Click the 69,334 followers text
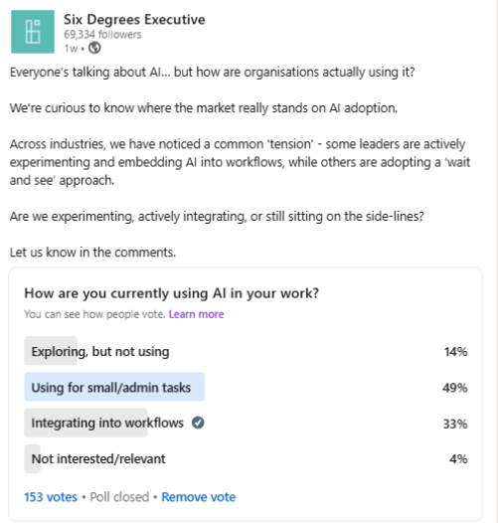 pyautogui.click(x=102, y=35)
